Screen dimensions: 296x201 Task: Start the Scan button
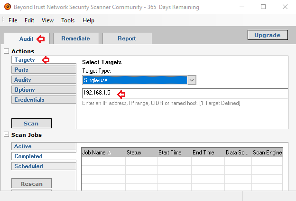pyautogui.click(x=31, y=123)
